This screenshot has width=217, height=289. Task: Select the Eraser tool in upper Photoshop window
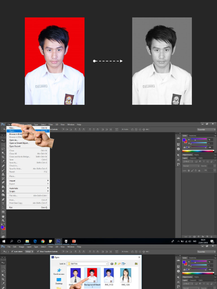[x=3, y=183]
